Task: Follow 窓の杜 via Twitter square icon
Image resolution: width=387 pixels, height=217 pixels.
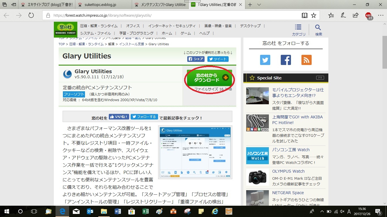Action: (265, 60)
